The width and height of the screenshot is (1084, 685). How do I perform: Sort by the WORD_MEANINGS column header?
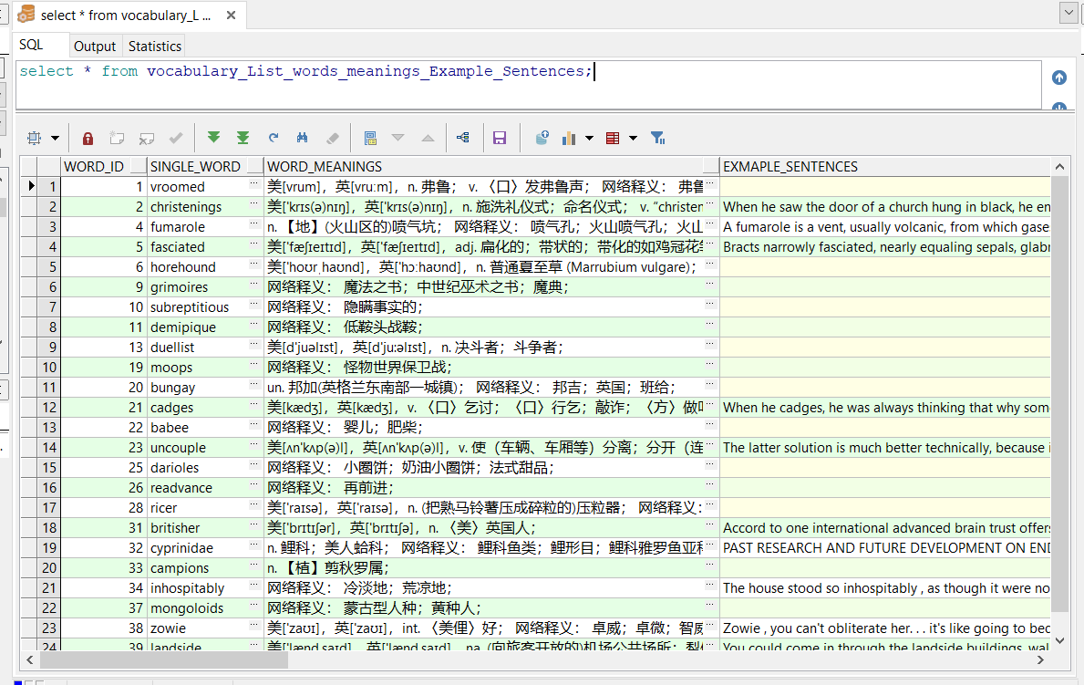[x=325, y=167]
